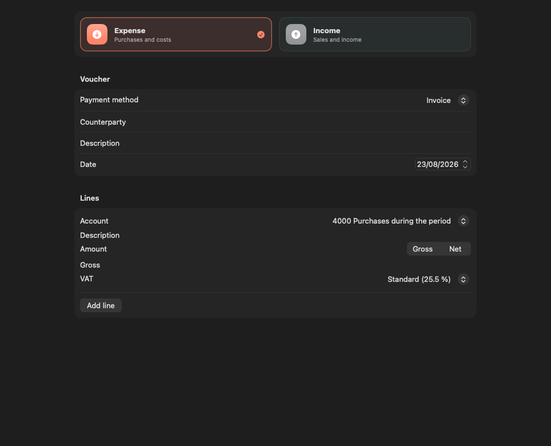Open the Payment method dropdown

463,101
